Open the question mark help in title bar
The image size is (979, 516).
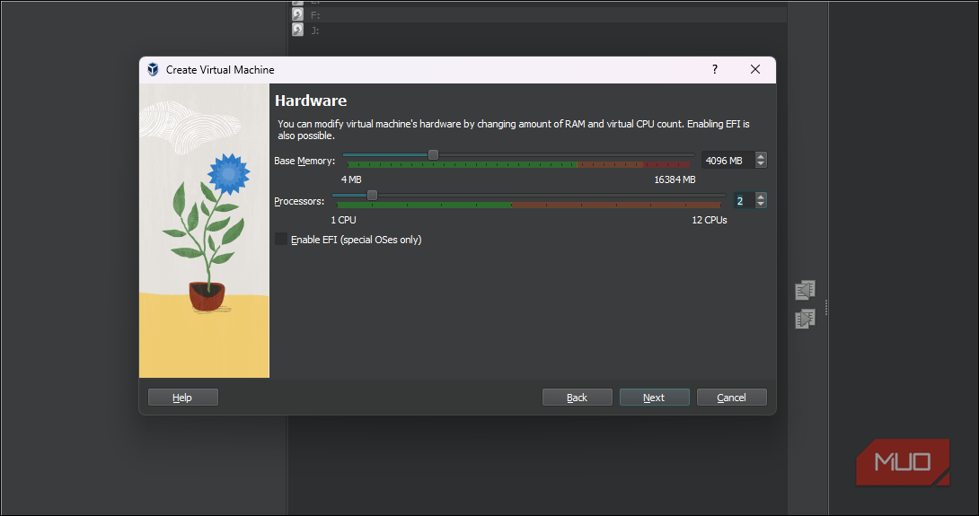click(x=715, y=69)
